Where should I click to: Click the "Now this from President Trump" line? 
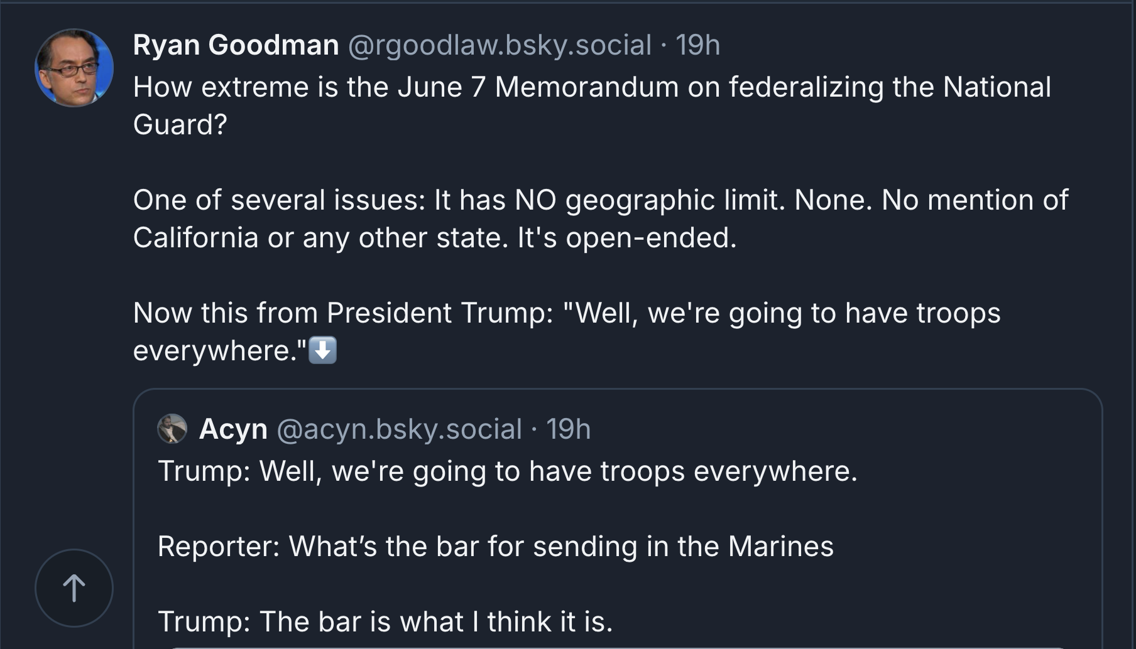(566, 313)
